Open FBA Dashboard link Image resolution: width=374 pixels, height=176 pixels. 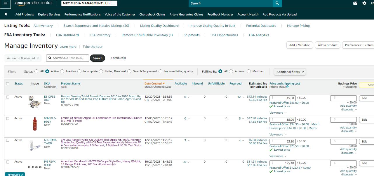coord(67,35)
